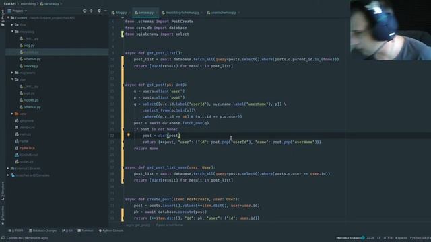Viewport: 431px width, 242px height.
Task: Open schemas.py in microblog folder
Action: 30,59
